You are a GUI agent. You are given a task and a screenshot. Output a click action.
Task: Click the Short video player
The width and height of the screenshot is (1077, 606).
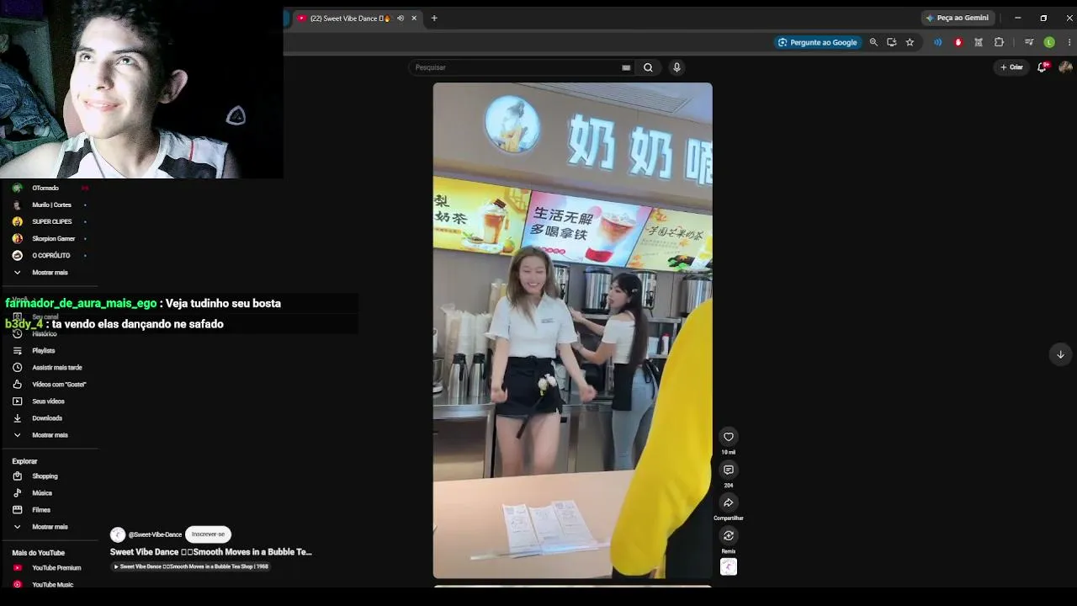pyautogui.click(x=572, y=331)
